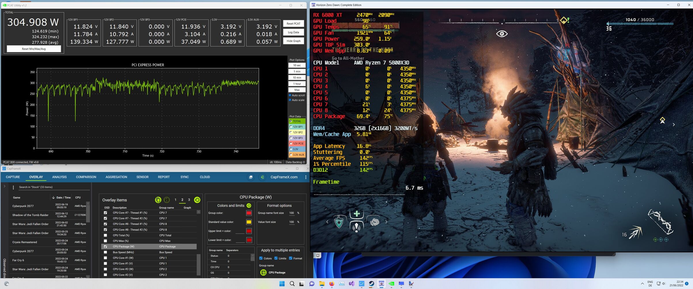Click the Windows notification count badge
This screenshot has height=289, width=693.
point(687,284)
